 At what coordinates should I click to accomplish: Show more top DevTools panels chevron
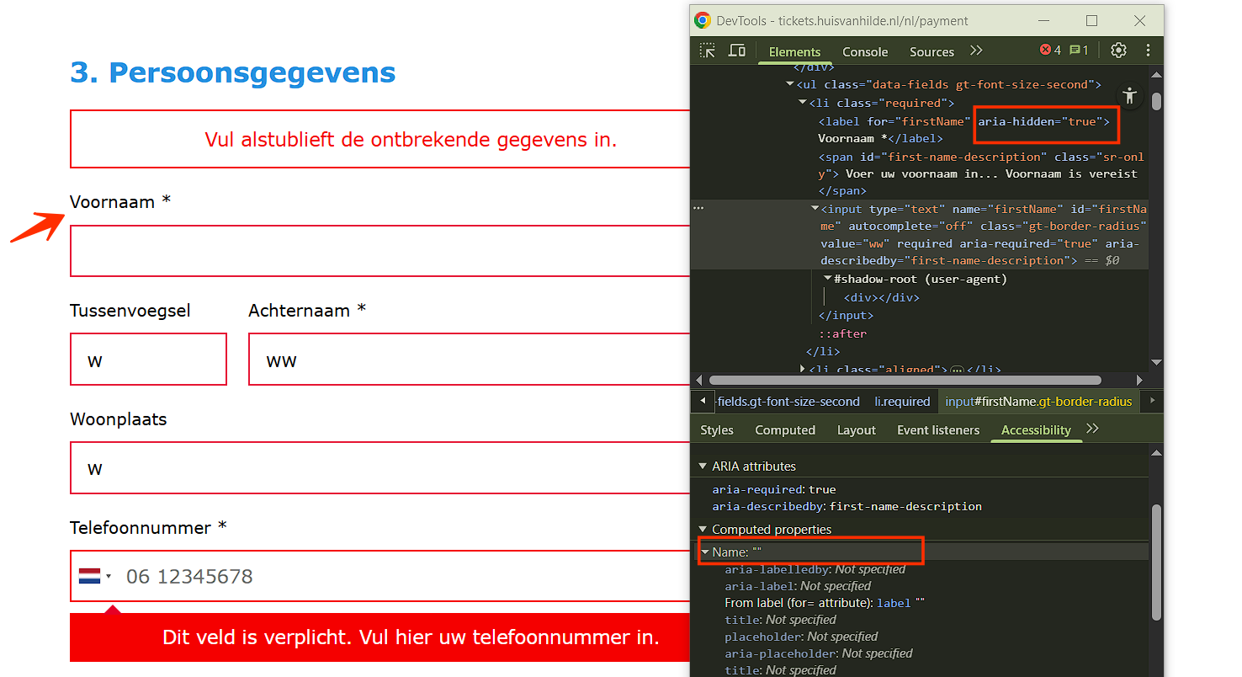coord(976,51)
